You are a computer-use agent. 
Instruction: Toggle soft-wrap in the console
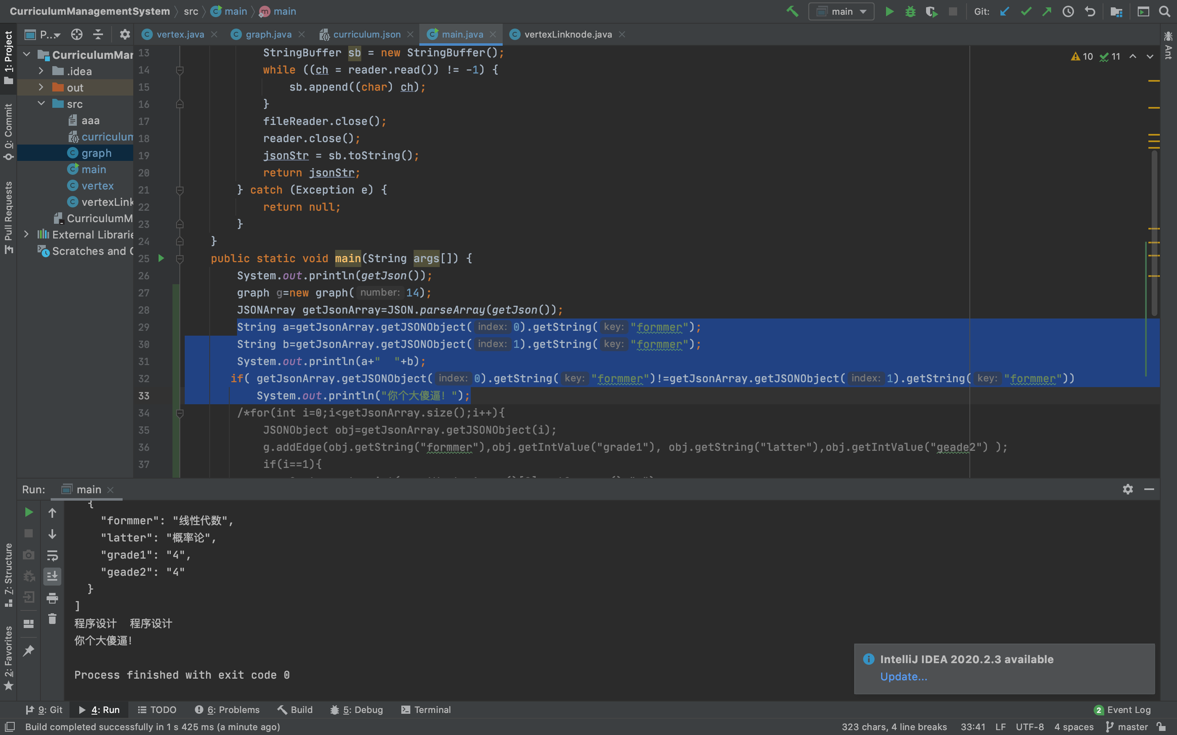tap(52, 555)
